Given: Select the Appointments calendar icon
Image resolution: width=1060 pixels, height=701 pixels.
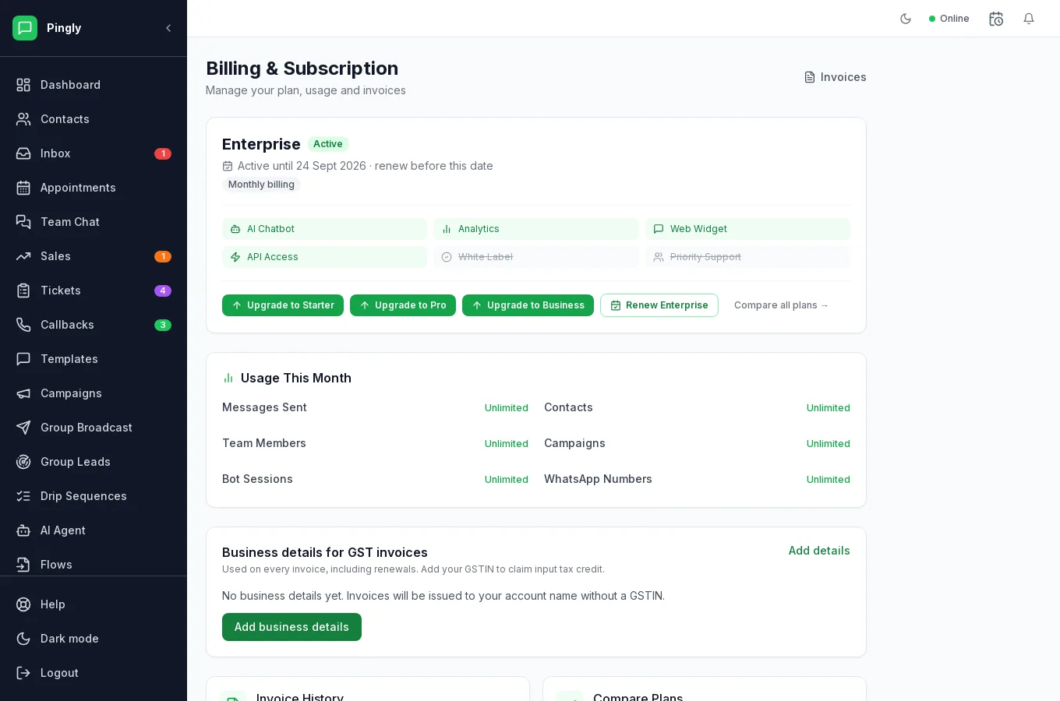Looking at the screenshot, I should [x=23, y=188].
